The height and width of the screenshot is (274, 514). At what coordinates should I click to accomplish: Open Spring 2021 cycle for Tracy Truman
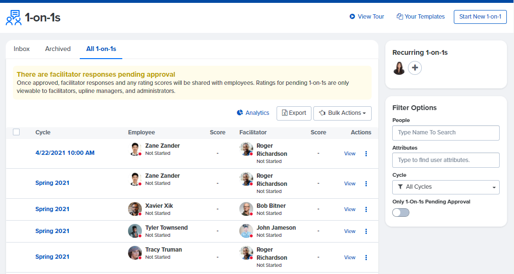(x=53, y=257)
